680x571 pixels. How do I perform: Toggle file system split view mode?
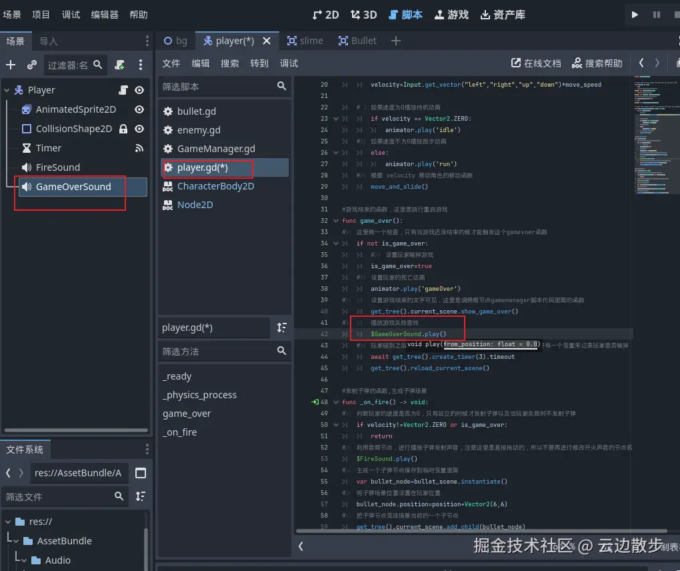141,473
